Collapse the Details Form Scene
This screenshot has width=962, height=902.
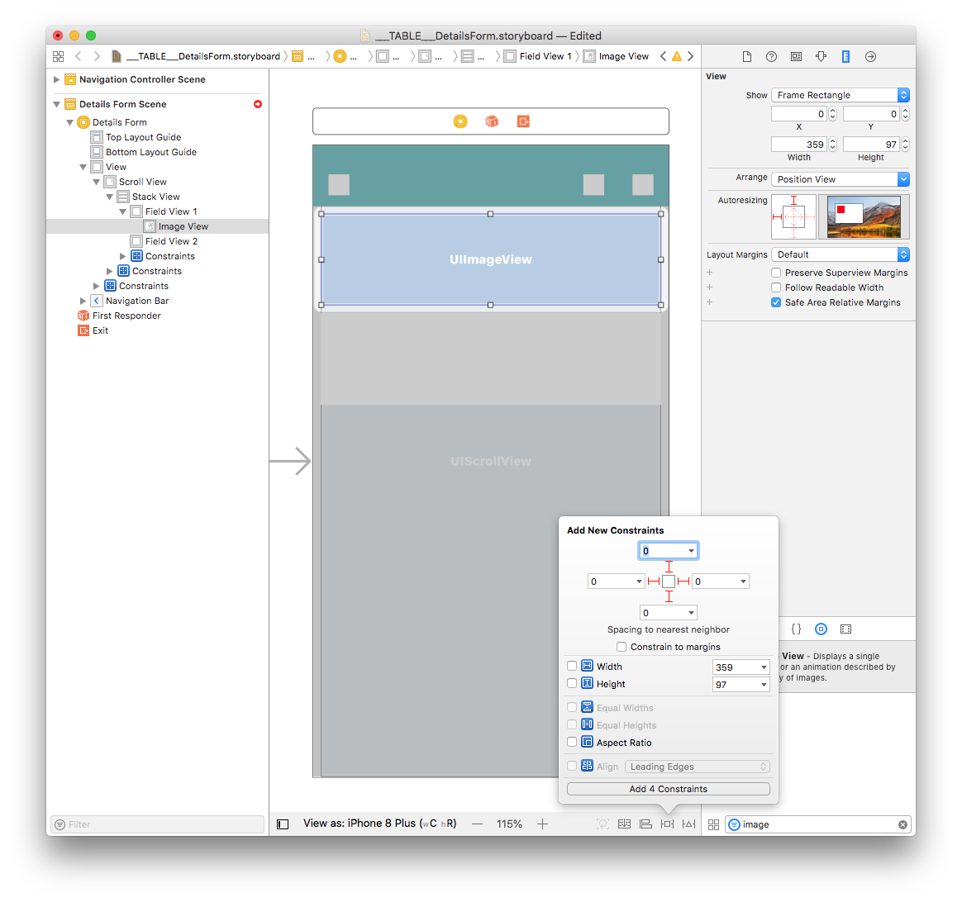coord(56,104)
